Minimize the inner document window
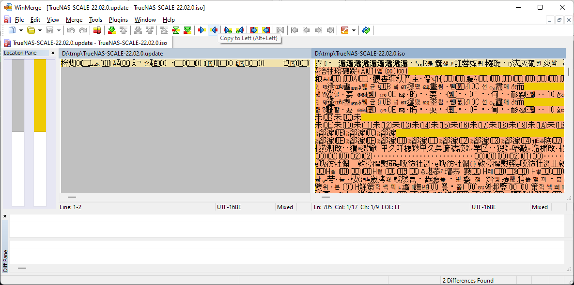This screenshot has height=285, width=574. 550,20
